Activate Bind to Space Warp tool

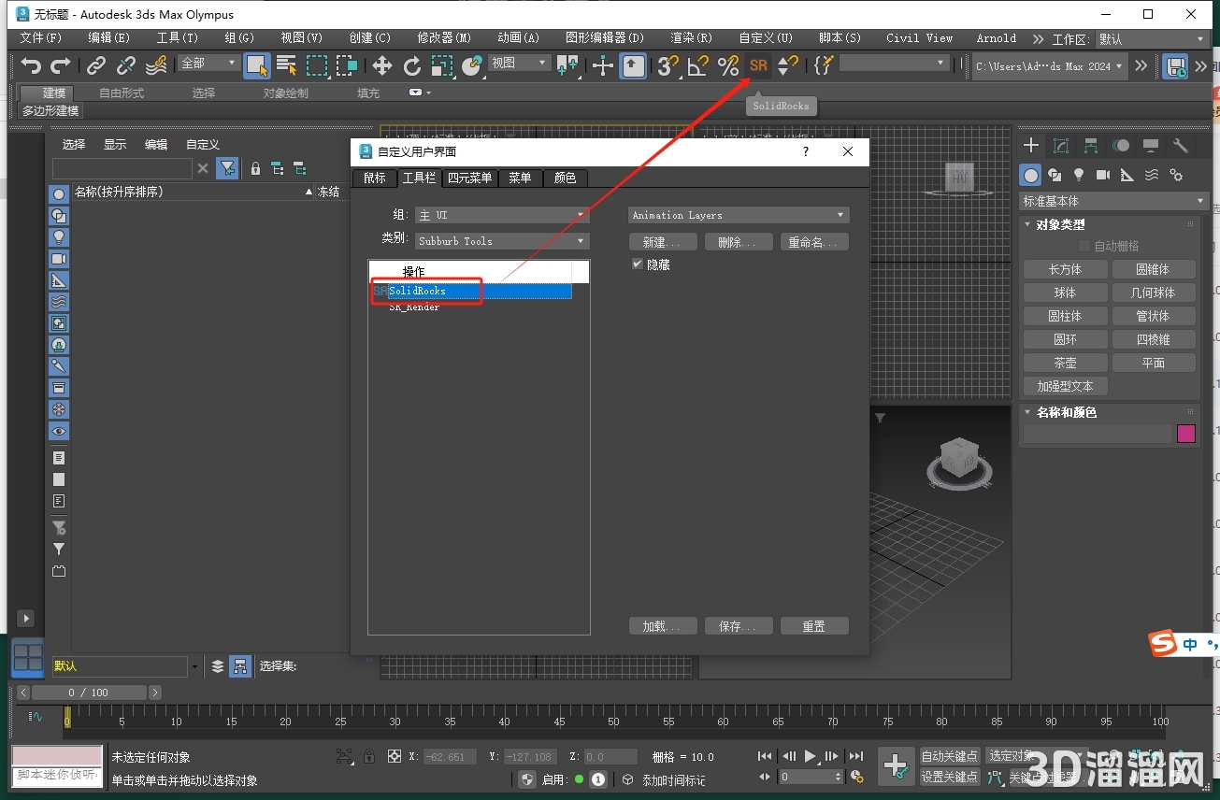[156, 65]
